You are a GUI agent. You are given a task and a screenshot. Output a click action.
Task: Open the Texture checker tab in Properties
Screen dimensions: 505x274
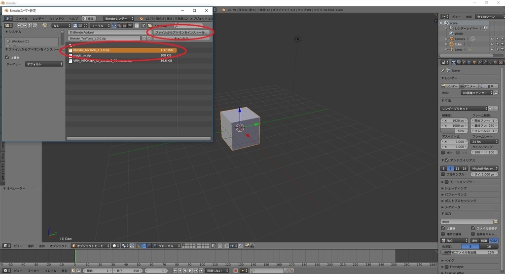coord(501,62)
